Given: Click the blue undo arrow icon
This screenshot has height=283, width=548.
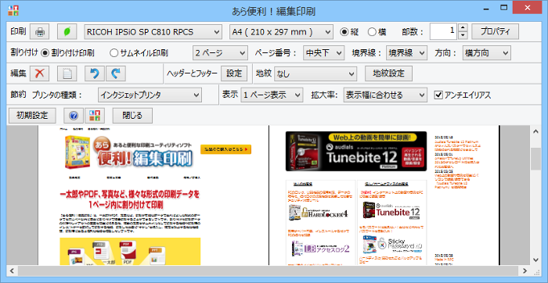Looking at the screenshot, I should [x=95, y=73].
